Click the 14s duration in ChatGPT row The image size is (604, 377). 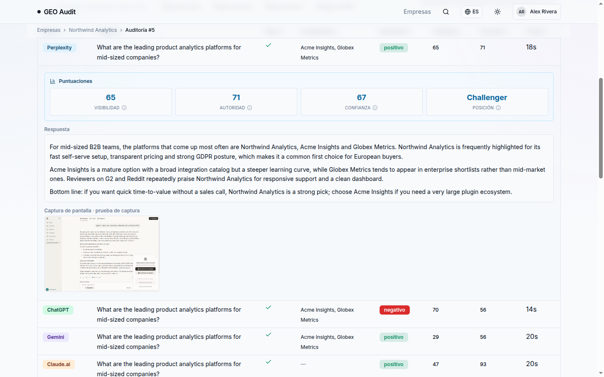(x=531, y=310)
